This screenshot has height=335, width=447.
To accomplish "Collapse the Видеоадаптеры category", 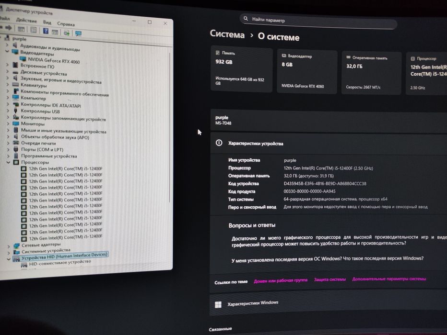I will coord(7,51).
